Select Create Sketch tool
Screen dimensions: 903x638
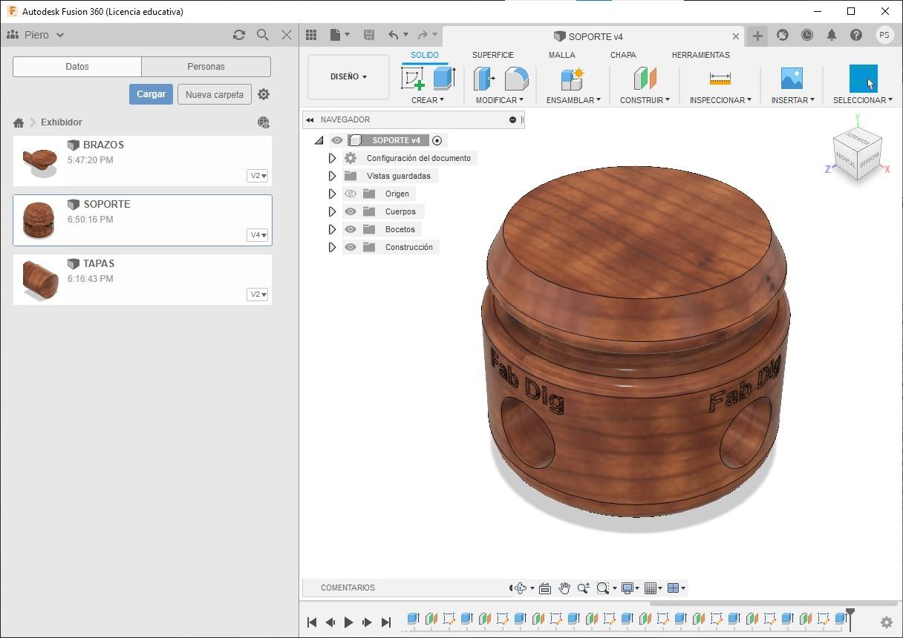click(x=413, y=78)
